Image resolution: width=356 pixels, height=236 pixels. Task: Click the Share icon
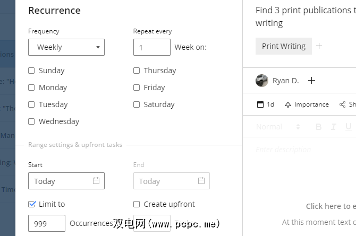pos(343,104)
